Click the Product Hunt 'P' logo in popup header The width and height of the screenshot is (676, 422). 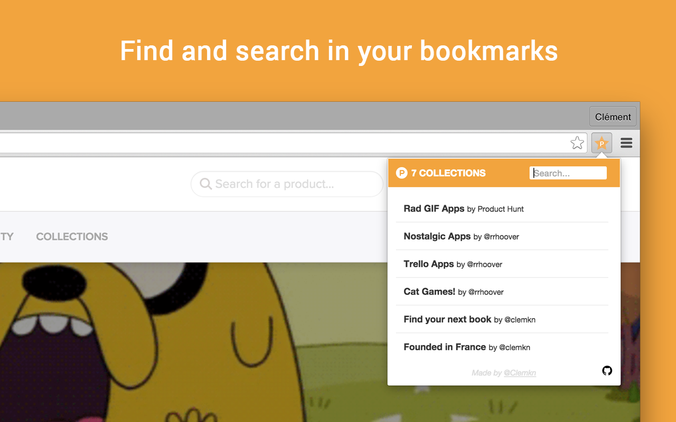tap(402, 172)
